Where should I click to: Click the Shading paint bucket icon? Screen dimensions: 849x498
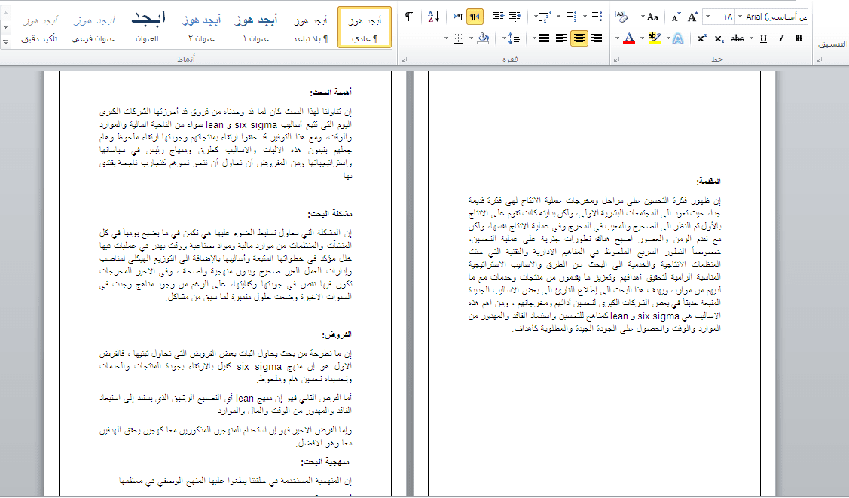[x=483, y=38]
